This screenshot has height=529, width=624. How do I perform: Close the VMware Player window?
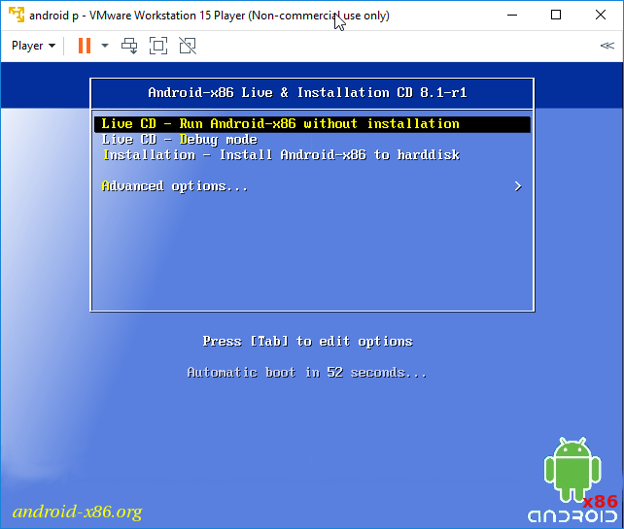point(601,16)
